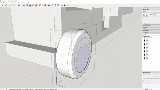Image resolution: width=160 pixels, height=90 pixels.
Task: Collapse the Outliner panel
Action: pyautogui.click(x=143, y=32)
